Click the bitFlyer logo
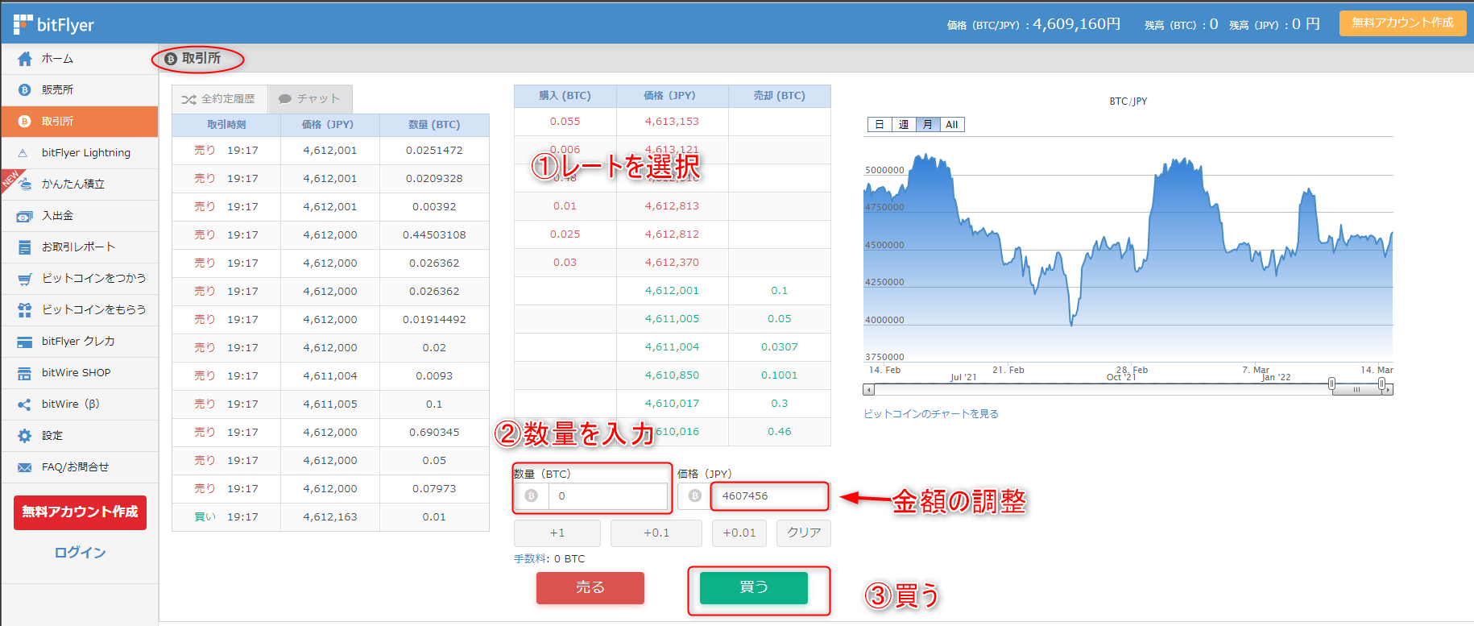The image size is (1474, 626). pos(53,25)
